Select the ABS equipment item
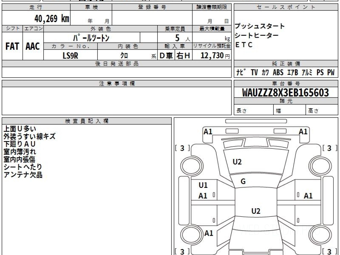Image resolution: width=340 pixels, height=255 pixels. [278, 73]
